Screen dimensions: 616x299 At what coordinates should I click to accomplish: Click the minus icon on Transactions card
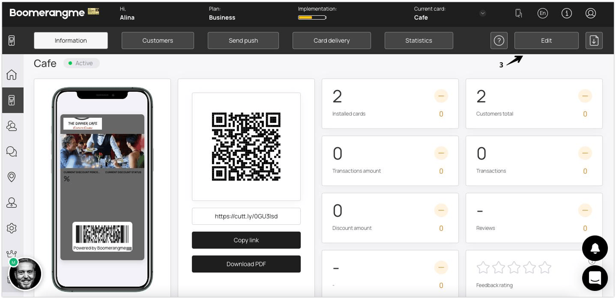tap(585, 153)
